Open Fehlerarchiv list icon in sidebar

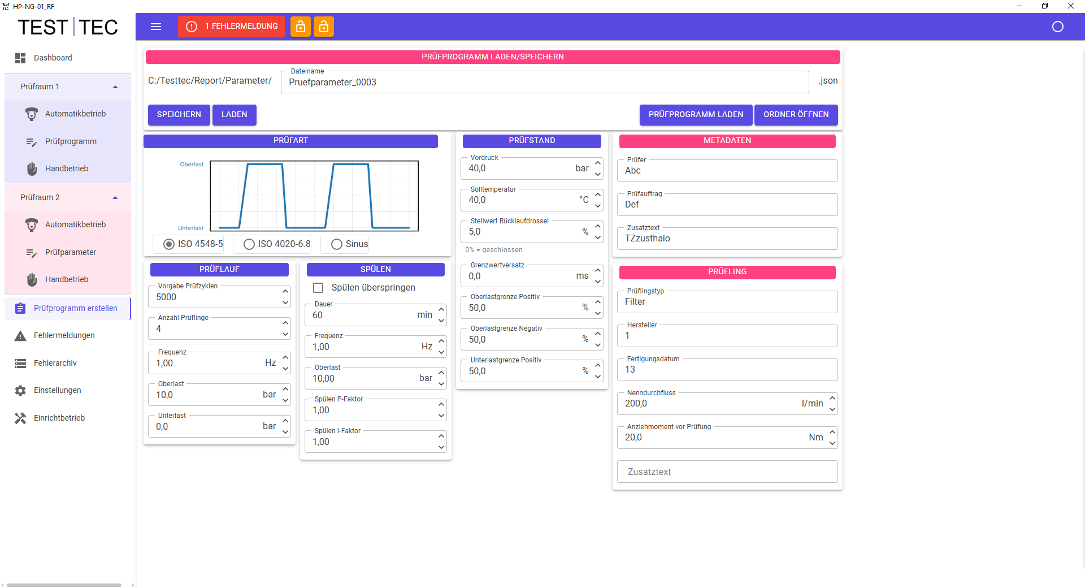(20, 364)
